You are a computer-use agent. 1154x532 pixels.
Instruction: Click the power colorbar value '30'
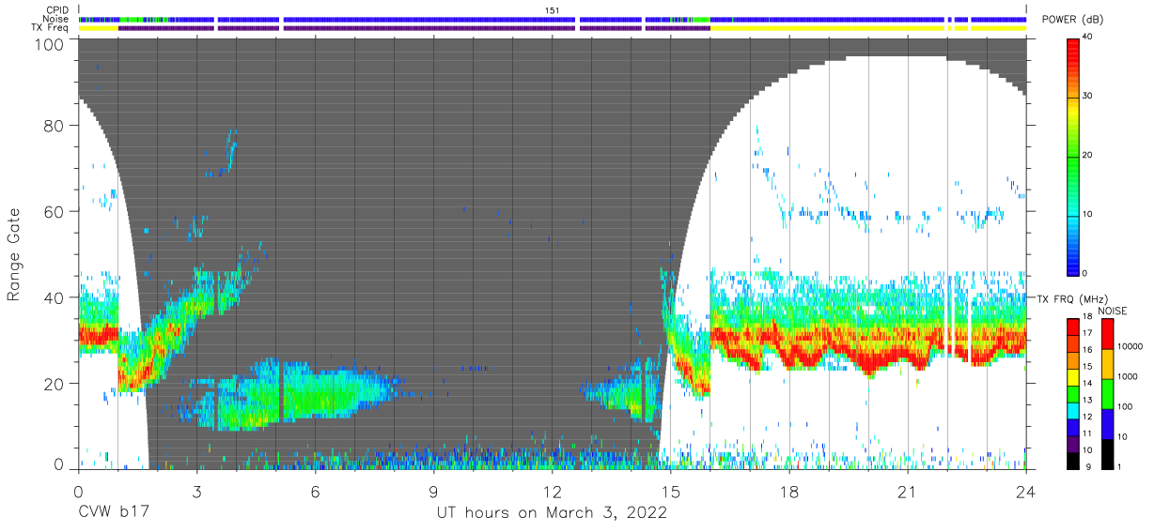coord(1087,96)
